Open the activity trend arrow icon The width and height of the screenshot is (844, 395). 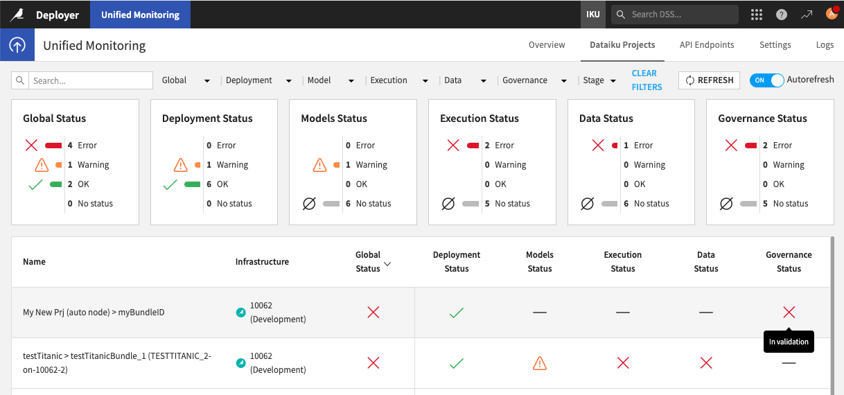(807, 15)
